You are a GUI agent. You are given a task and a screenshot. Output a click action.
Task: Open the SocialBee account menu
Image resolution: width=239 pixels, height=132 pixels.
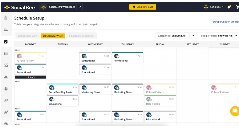point(214,7)
